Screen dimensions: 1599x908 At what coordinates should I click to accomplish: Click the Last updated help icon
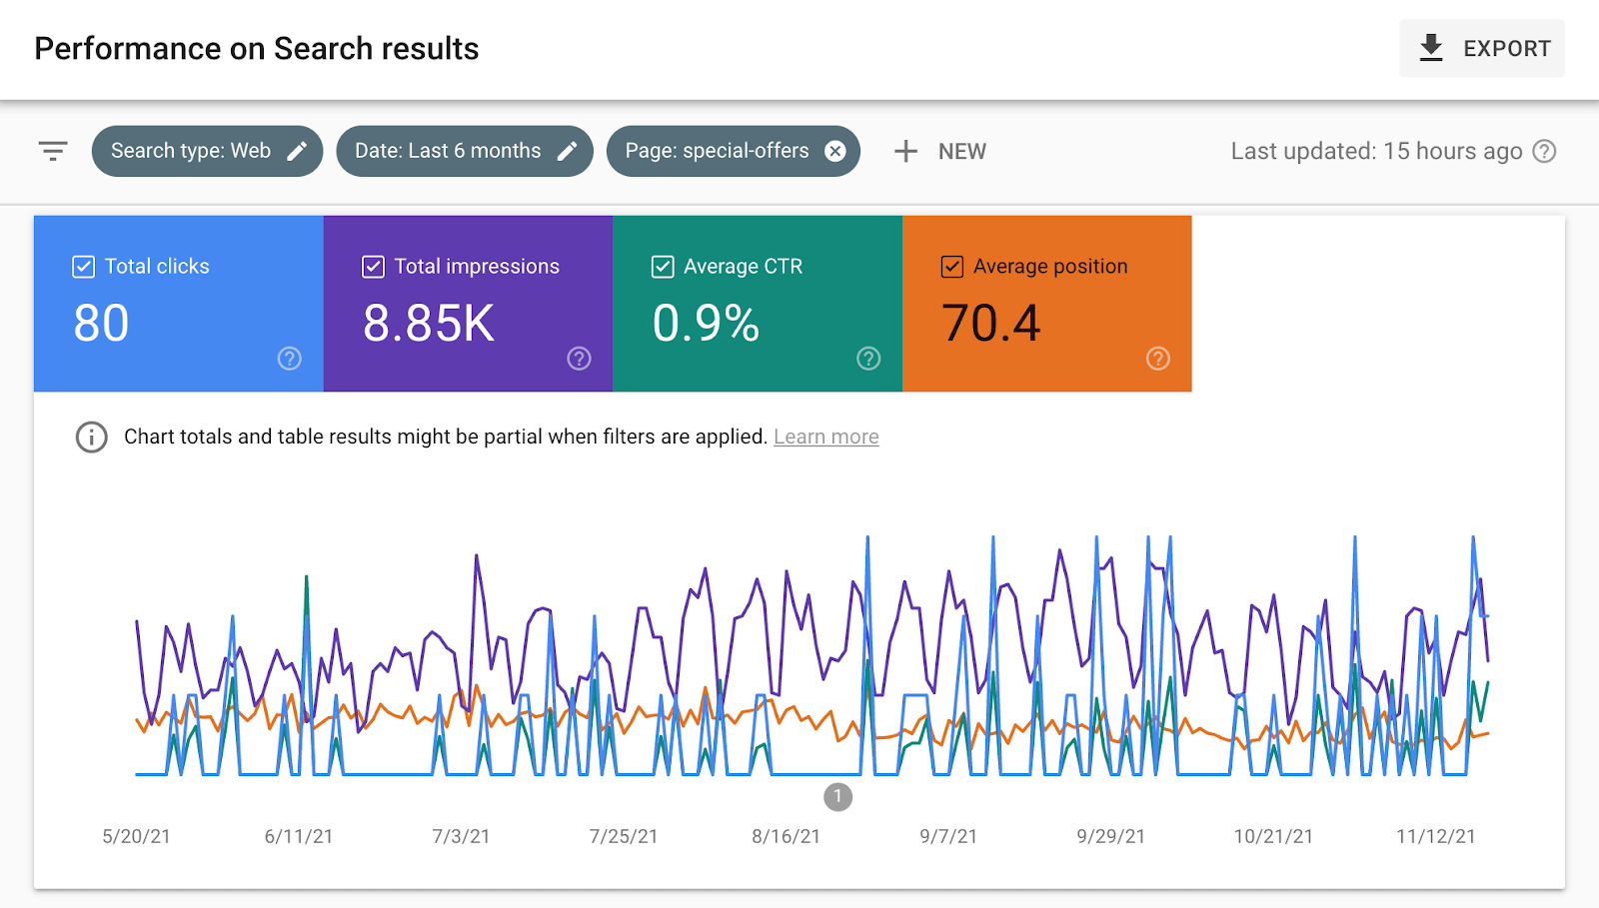[x=1544, y=151]
